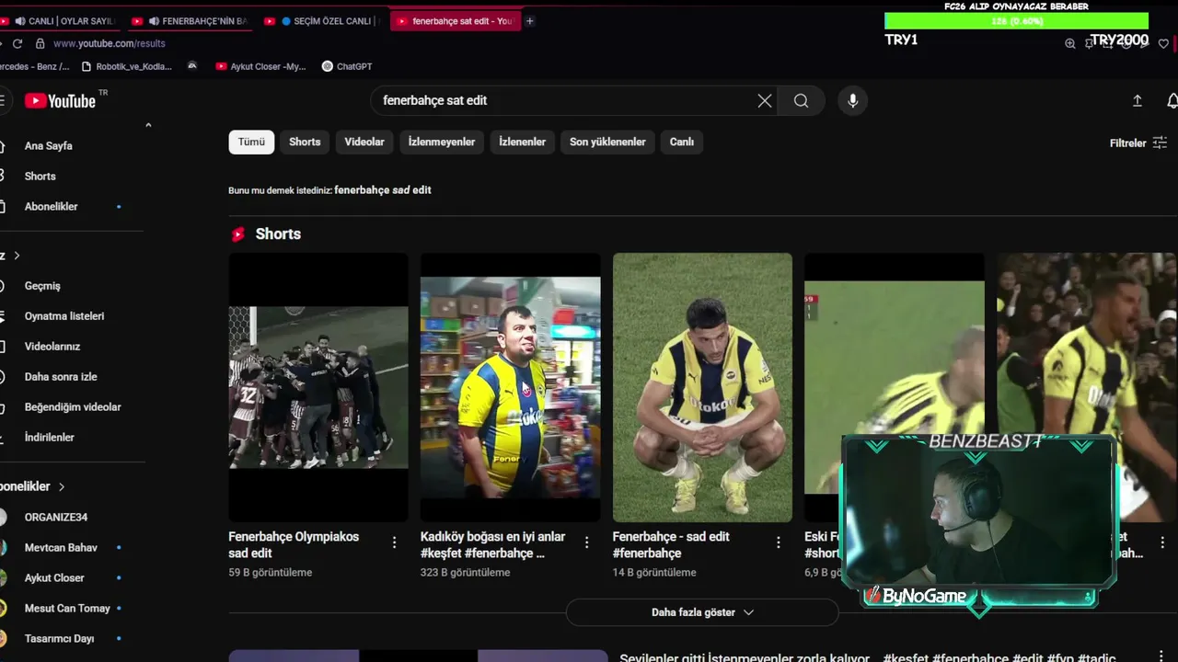This screenshot has width=1178, height=662.
Task: Expand shorts with Daha fazla göster
Action: pyautogui.click(x=702, y=612)
